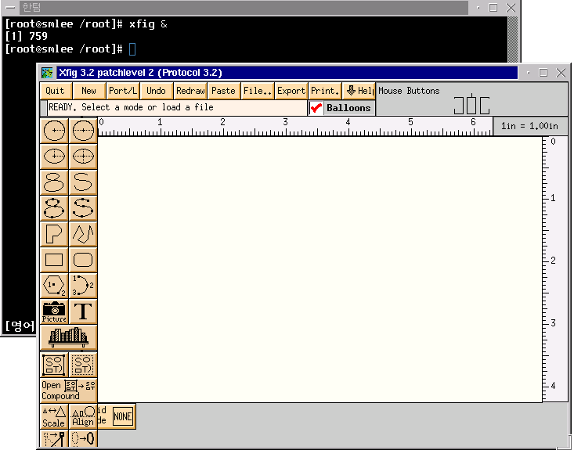Open the File.. menu

tap(258, 91)
